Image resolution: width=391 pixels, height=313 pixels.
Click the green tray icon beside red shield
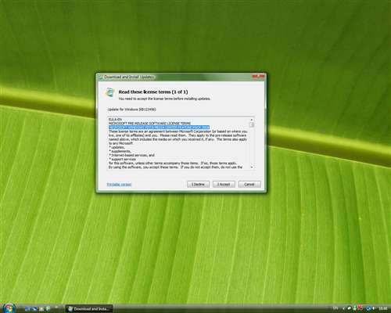pyautogui.click(x=355, y=308)
